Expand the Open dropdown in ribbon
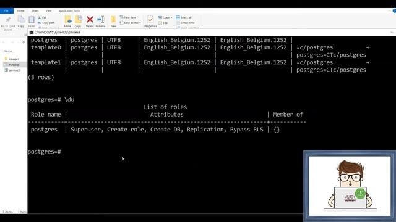This screenshot has width=396, height=222. pyautogui.click(x=165, y=17)
